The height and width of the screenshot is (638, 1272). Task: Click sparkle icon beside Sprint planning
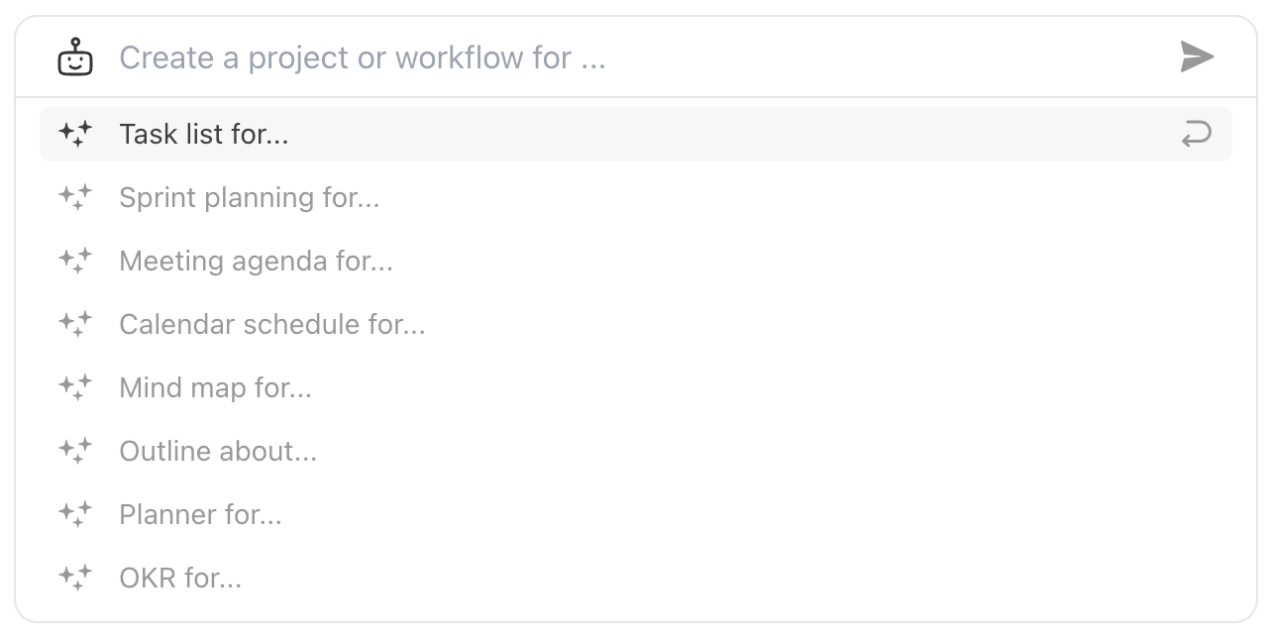(75, 197)
